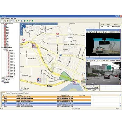122x122 pixels.
Task: Collapse the map view options bar with chevrons
Action: (x=56, y=24)
